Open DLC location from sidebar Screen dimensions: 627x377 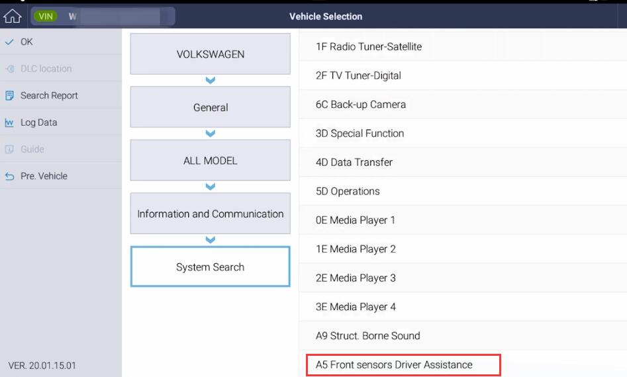coord(61,69)
